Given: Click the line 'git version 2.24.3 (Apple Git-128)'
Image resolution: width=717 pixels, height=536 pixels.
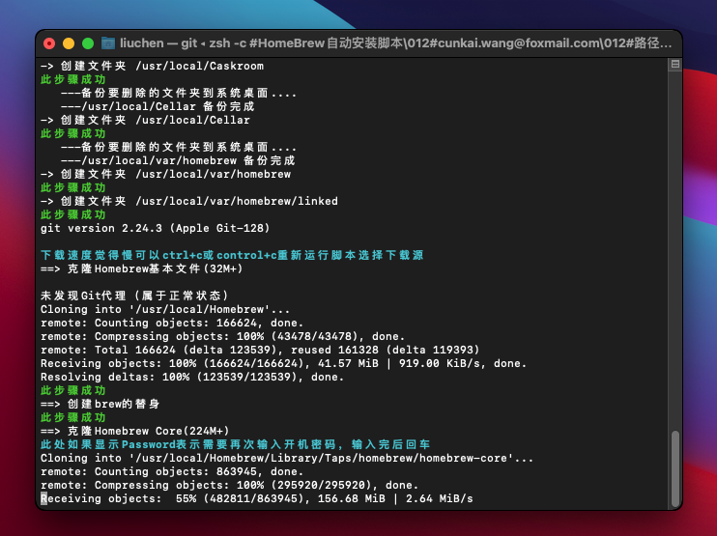Looking at the screenshot, I should click(x=155, y=228).
